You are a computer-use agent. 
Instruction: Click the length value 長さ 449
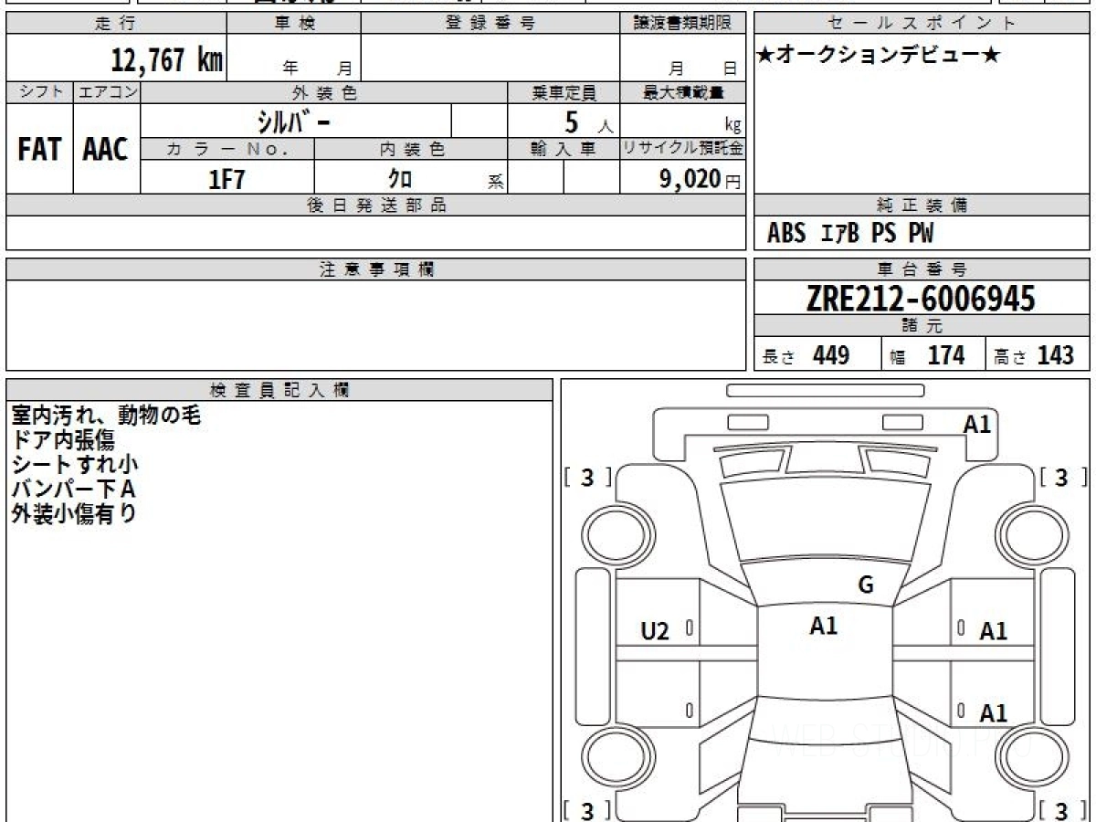[x=806, y=355]
